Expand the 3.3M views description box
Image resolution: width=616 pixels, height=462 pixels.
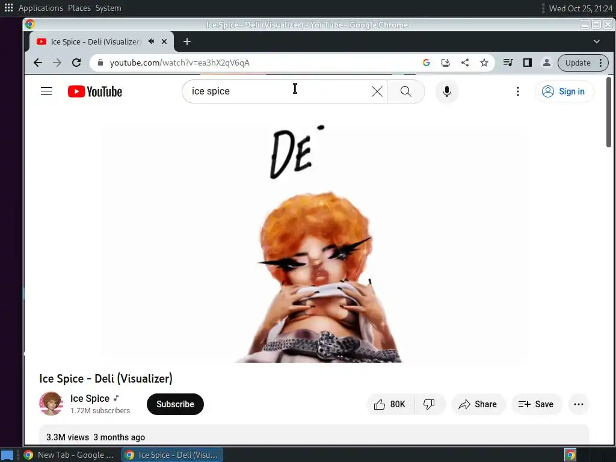(x=314, y=434)
